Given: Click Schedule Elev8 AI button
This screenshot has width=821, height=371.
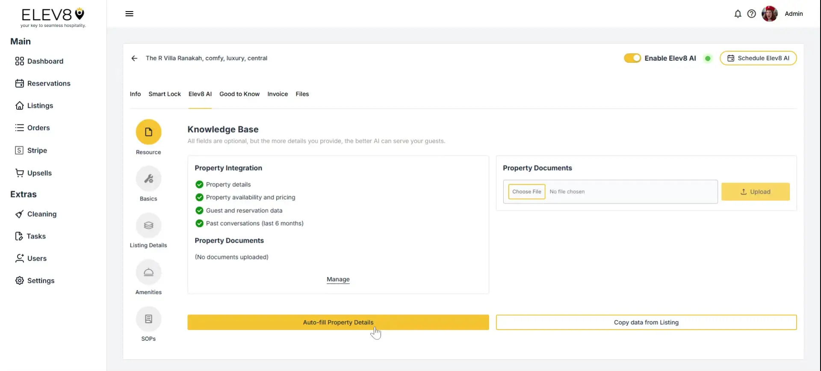Looking at the screenshot, I should (x=758, y=58).
